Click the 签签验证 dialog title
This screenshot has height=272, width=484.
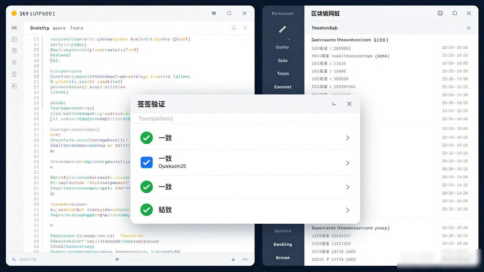coord(151,104)
